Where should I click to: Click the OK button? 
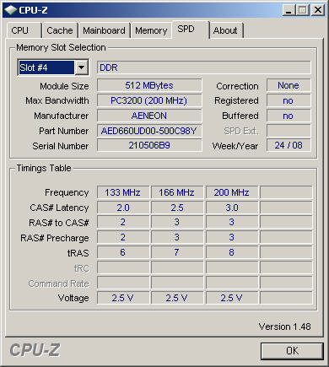(292, 351)
